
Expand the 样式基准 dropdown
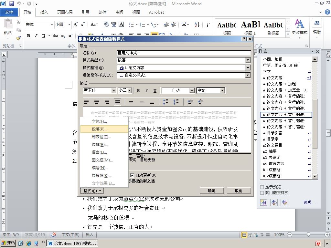tap(248, 68)
